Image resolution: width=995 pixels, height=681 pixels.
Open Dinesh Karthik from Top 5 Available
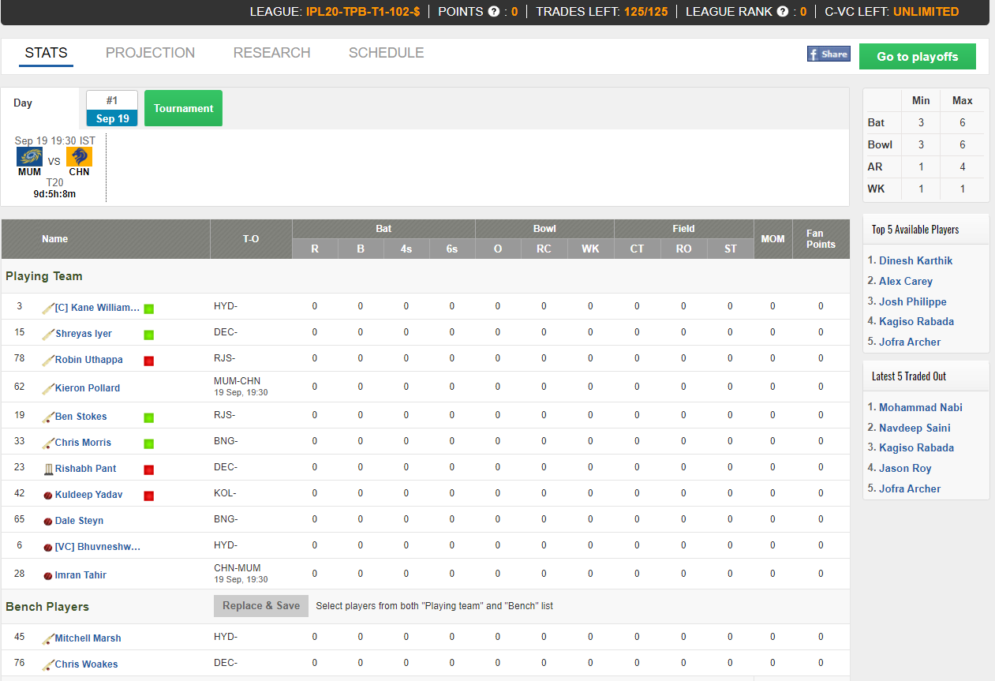point(916,260)
